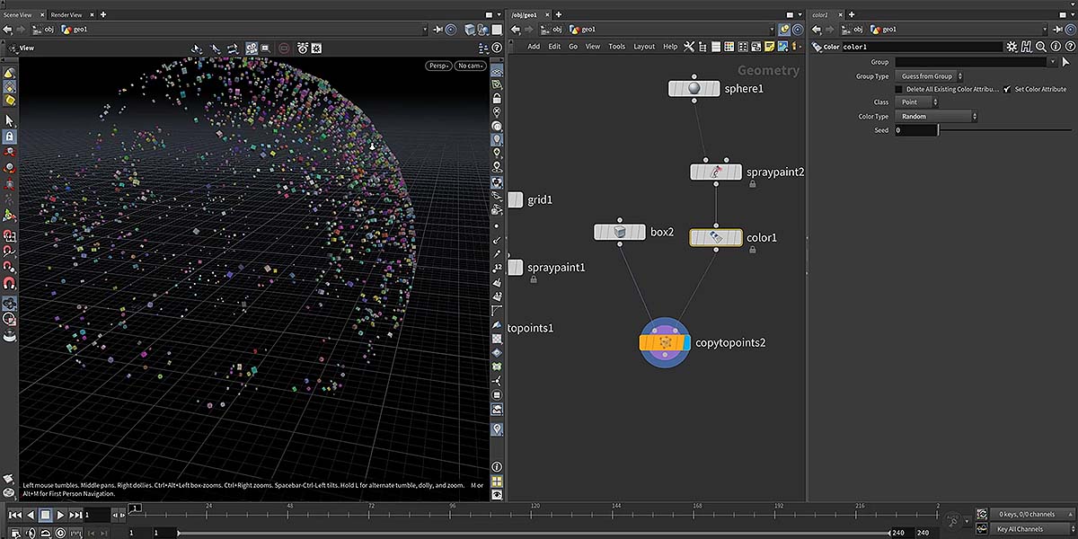Click the spraypaint1 node
The image size is (1078, 539).
[516, 267]
